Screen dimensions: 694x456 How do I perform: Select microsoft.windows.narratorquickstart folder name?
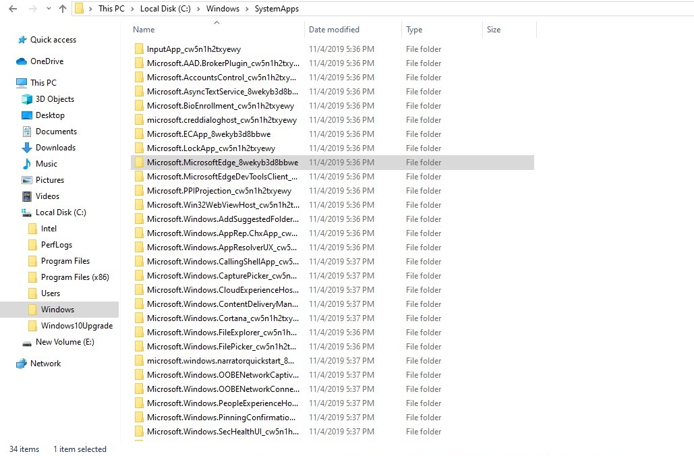click(221, 361)
